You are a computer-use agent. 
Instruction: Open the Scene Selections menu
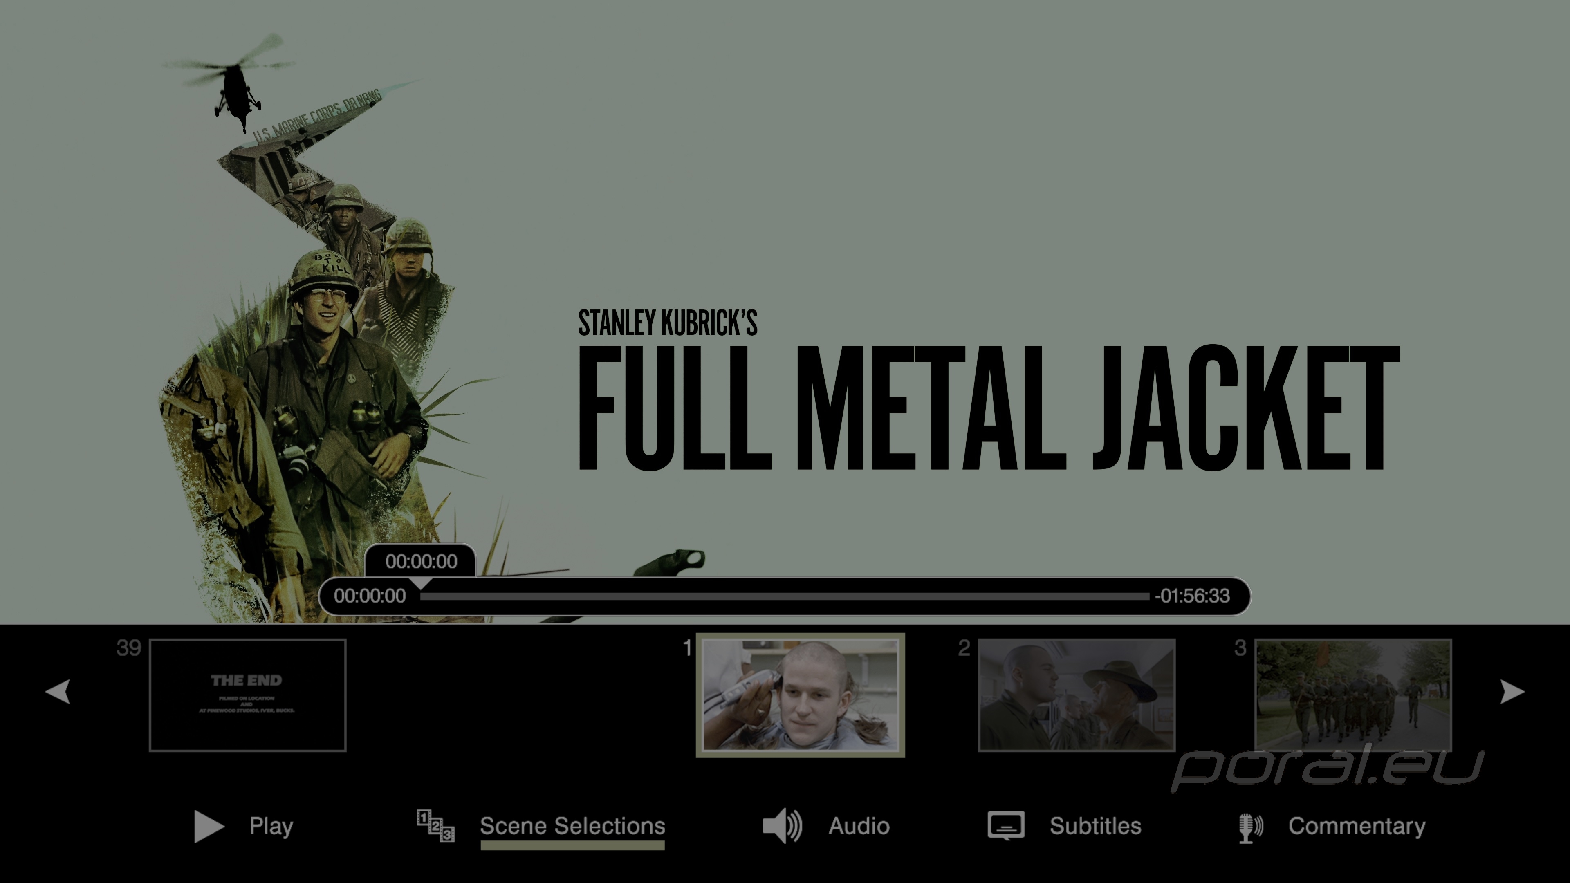[x=572, y=826]
